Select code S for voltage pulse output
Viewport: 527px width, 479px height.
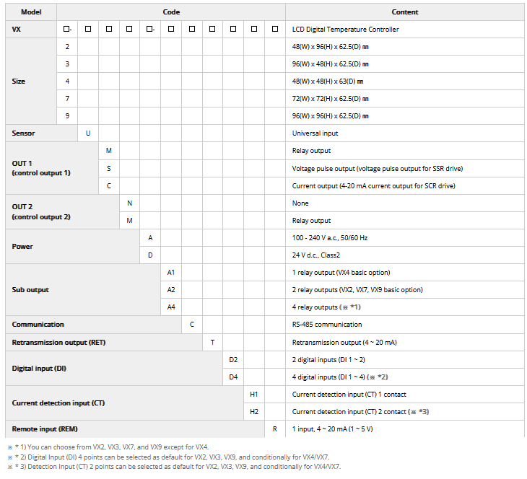point(109,168)
